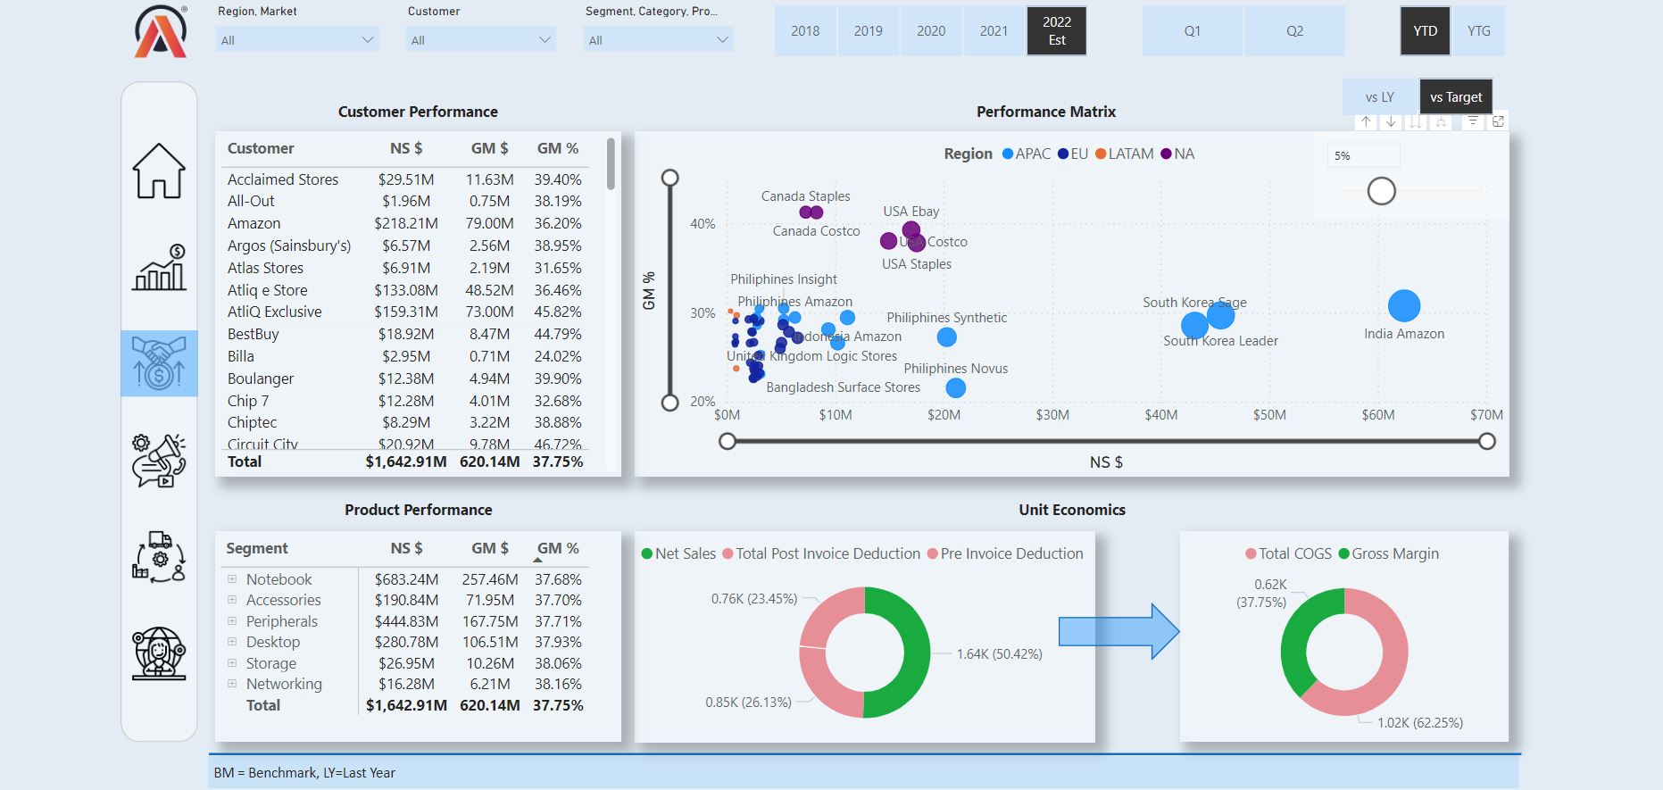Image resolution: width=1663 pixels, height=790 pixels.
Task: Click the drill up arrow icon
Action: (1366, 121)
